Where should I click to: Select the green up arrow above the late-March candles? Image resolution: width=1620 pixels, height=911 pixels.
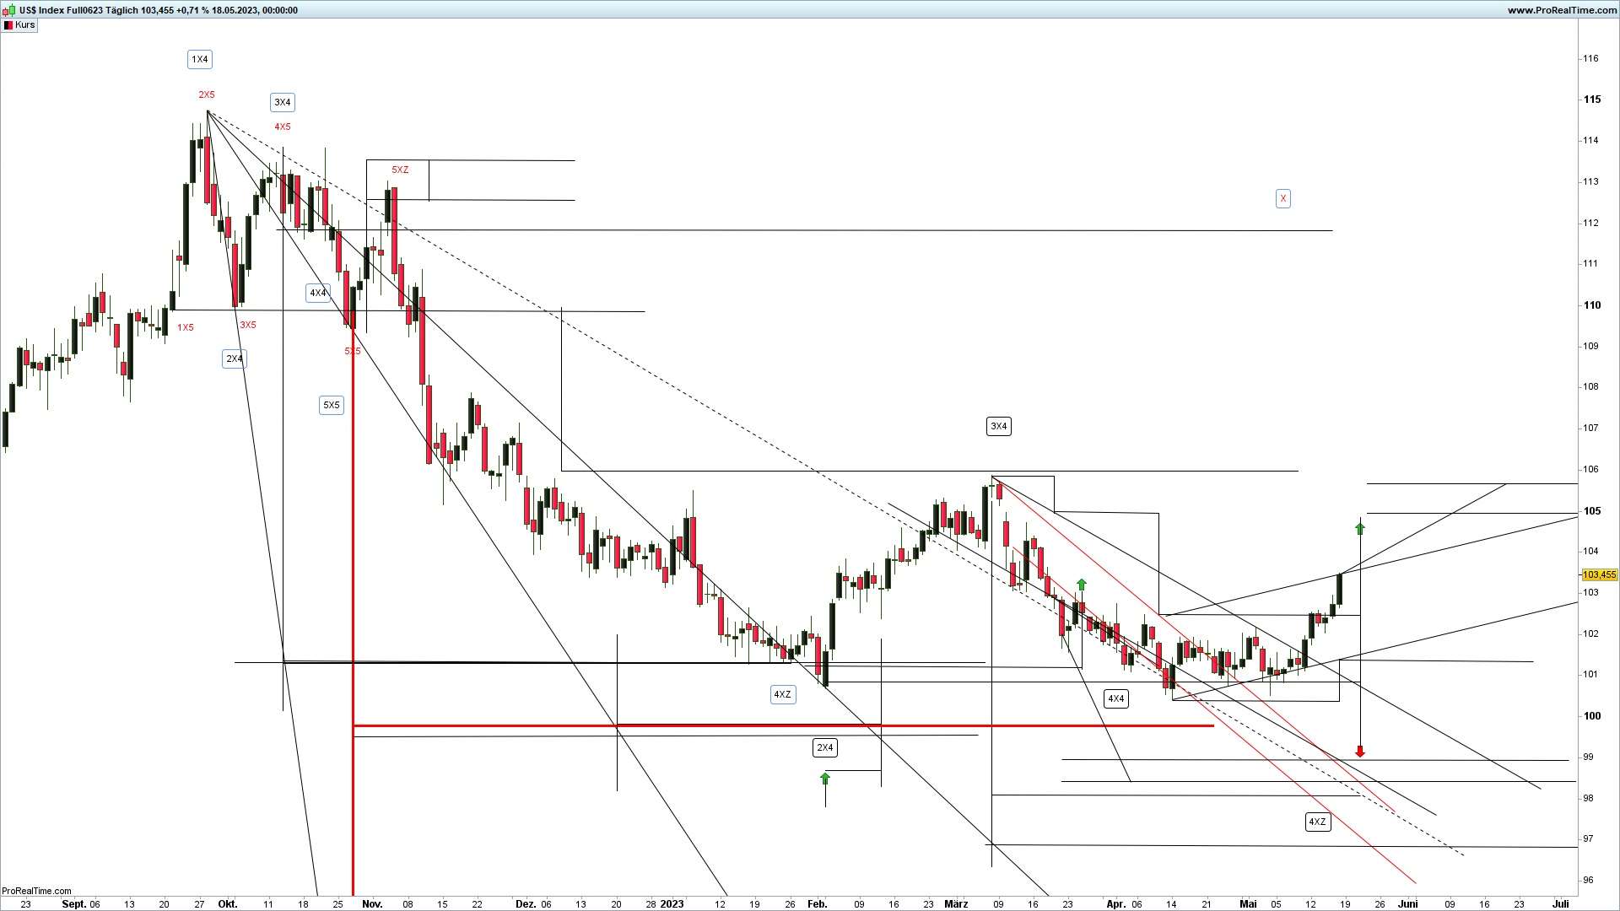[x=1082, y=585]
